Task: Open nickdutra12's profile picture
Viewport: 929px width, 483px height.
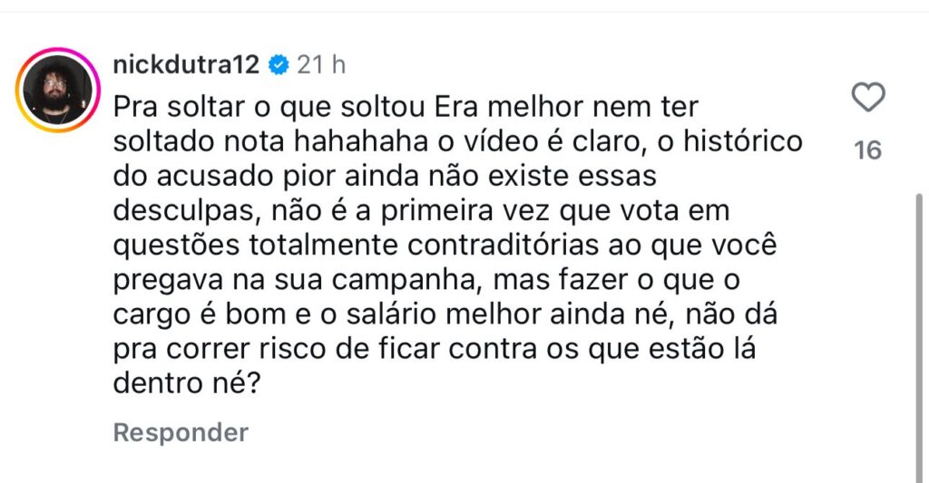Action: pyautogui.click(x=57, y=91)
